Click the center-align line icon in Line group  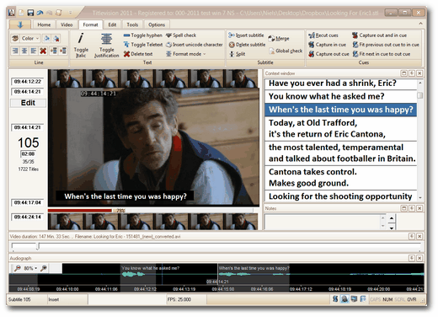[24, 51]
